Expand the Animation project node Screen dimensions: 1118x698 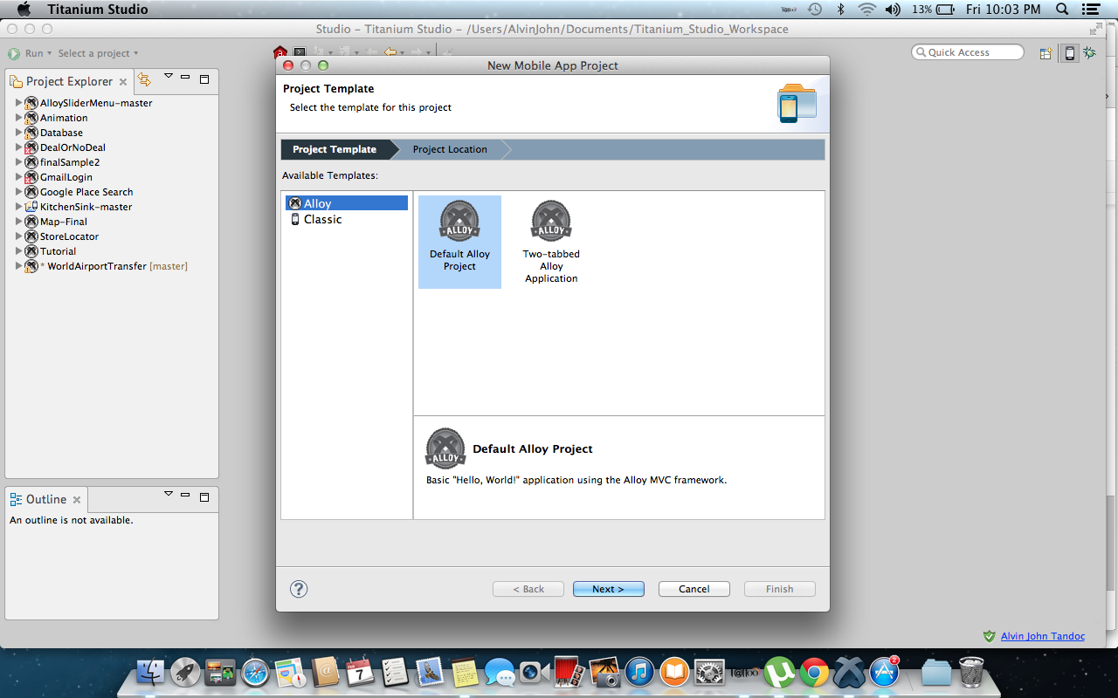click(18, 118)
